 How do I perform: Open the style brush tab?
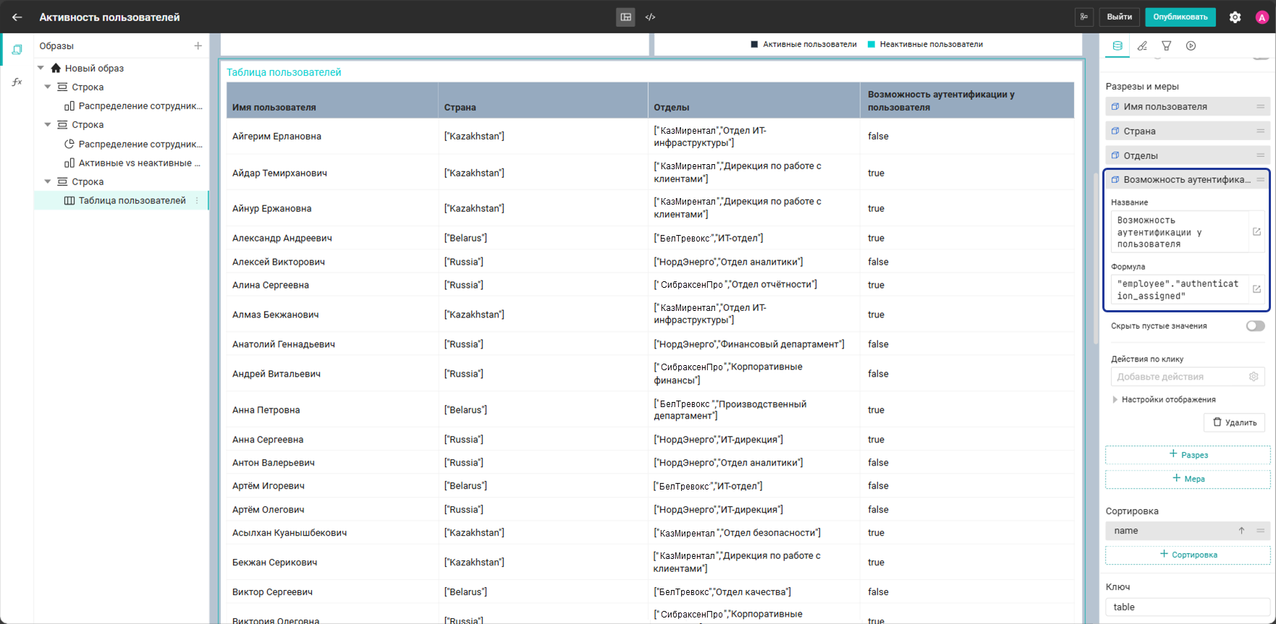[1142, 46]
